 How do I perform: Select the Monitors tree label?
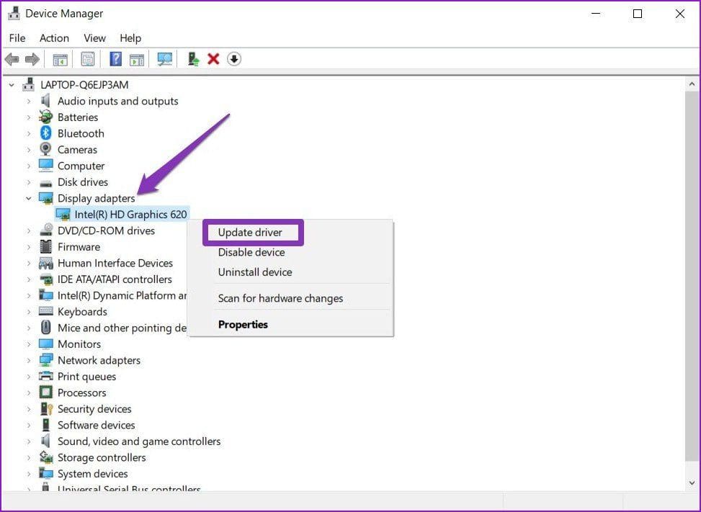[x=79, y=344]
